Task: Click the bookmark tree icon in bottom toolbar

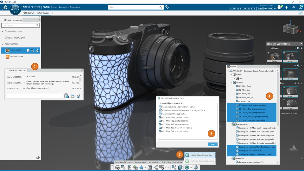Action: click(174, 168)
